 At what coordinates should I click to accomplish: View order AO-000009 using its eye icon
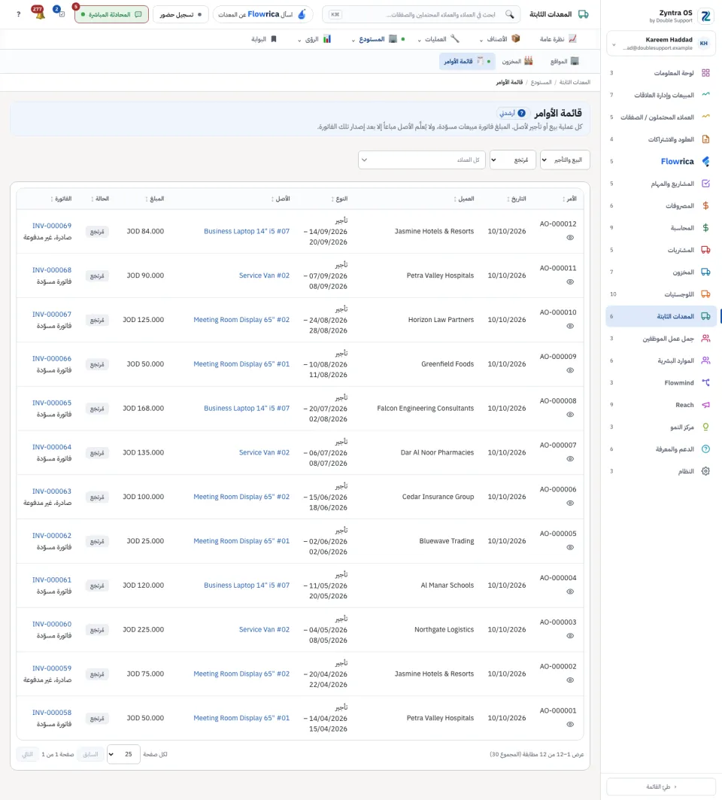570,370
